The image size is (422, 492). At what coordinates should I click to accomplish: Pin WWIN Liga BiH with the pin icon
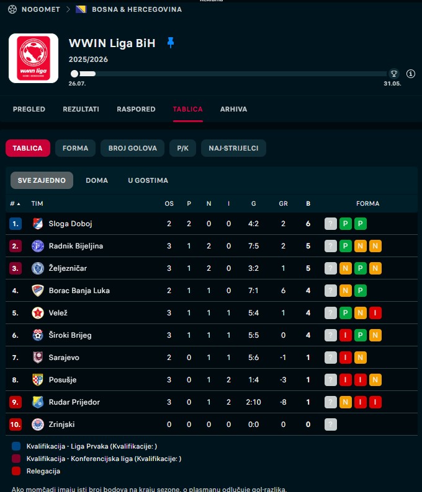171,43
